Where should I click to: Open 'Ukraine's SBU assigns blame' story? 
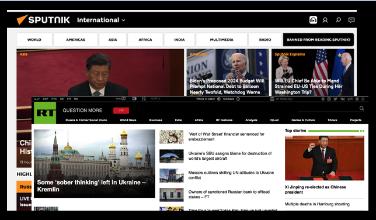[x=229, y=156]
